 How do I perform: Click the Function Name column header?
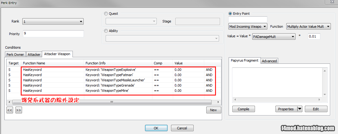pyautogui.click(x=52, y=63)
